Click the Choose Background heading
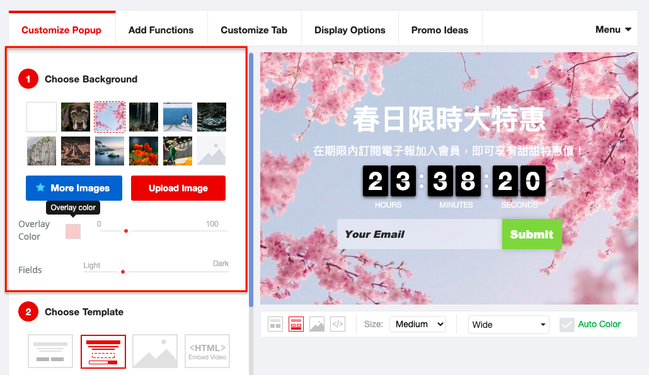This screenshot has height=375, width=649. (91, 79)
